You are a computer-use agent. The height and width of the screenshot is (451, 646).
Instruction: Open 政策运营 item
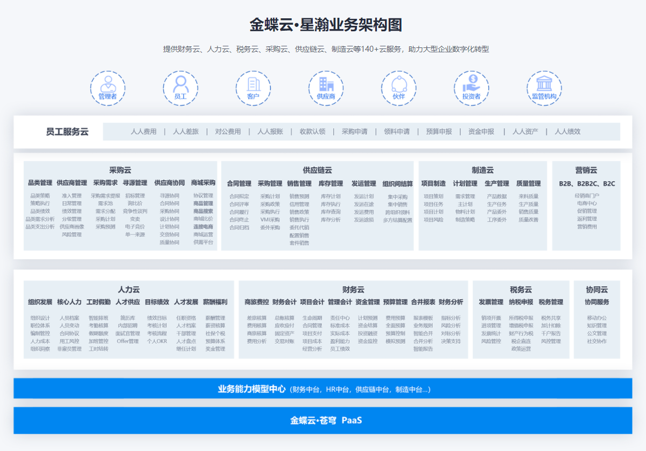click(521, 349)
